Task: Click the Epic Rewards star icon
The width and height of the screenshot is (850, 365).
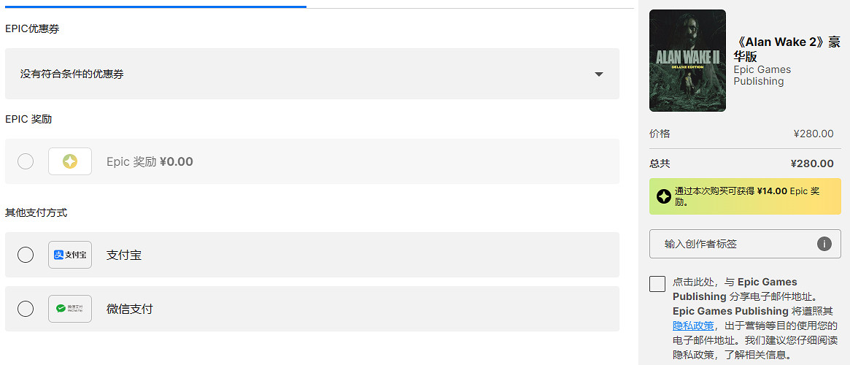Action: (x=70, y=161)
